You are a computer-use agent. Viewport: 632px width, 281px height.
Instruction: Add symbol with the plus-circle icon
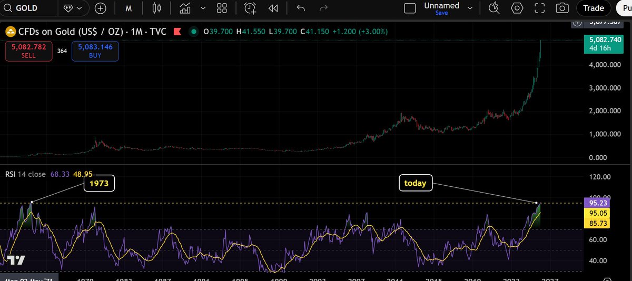(101, 8)
